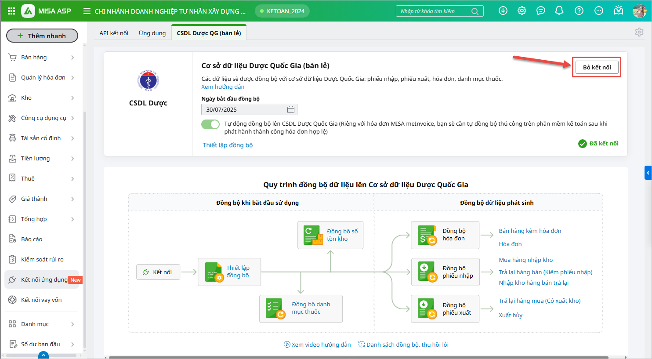Select CSDL Dược QG (bán lẻ) tab
This screenshot has width=652, height=359.
tap(209, 33)
